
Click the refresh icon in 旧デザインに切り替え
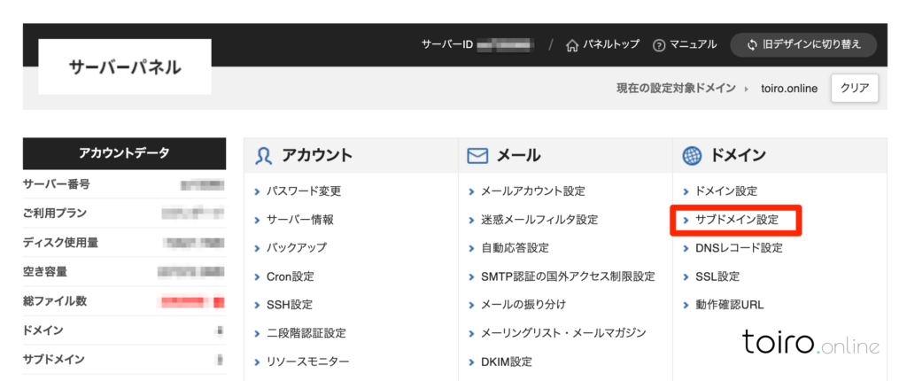(x=752, y=45)
